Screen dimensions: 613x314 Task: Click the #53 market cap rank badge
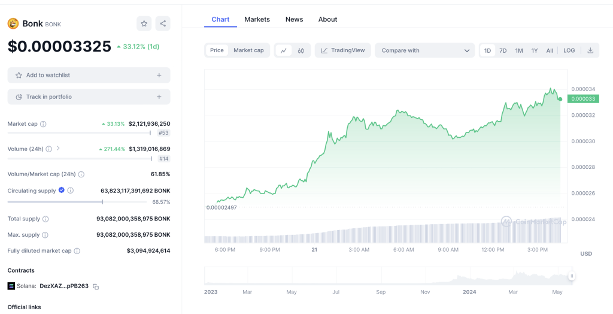tap(163, 133)
